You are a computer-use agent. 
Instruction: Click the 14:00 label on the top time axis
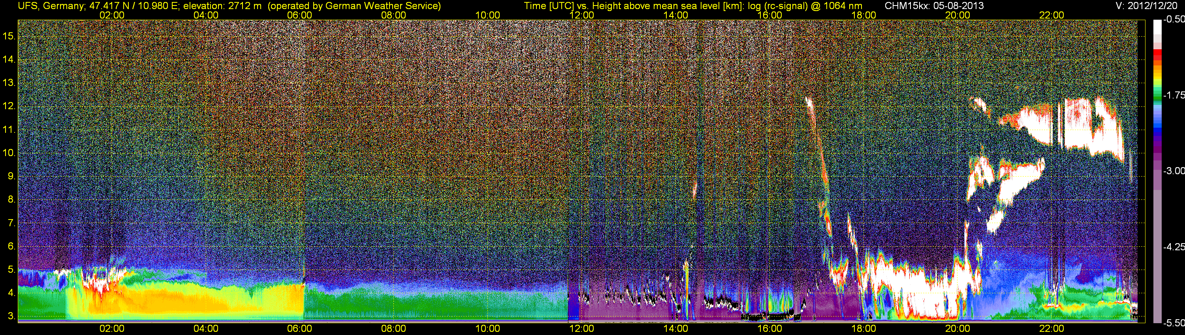tap(676, 15)
